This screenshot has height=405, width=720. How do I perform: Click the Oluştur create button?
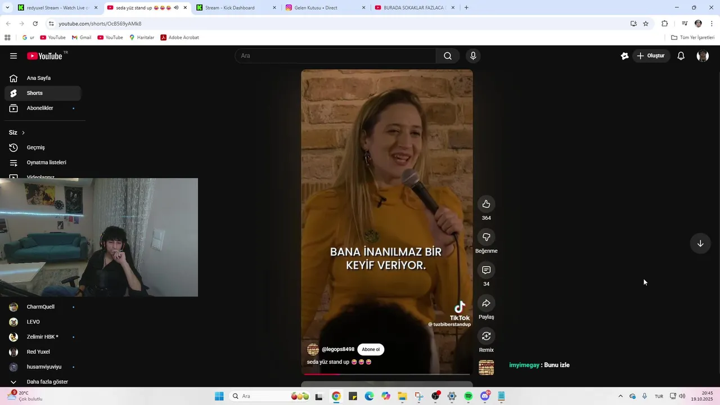(x=650, y=56)
